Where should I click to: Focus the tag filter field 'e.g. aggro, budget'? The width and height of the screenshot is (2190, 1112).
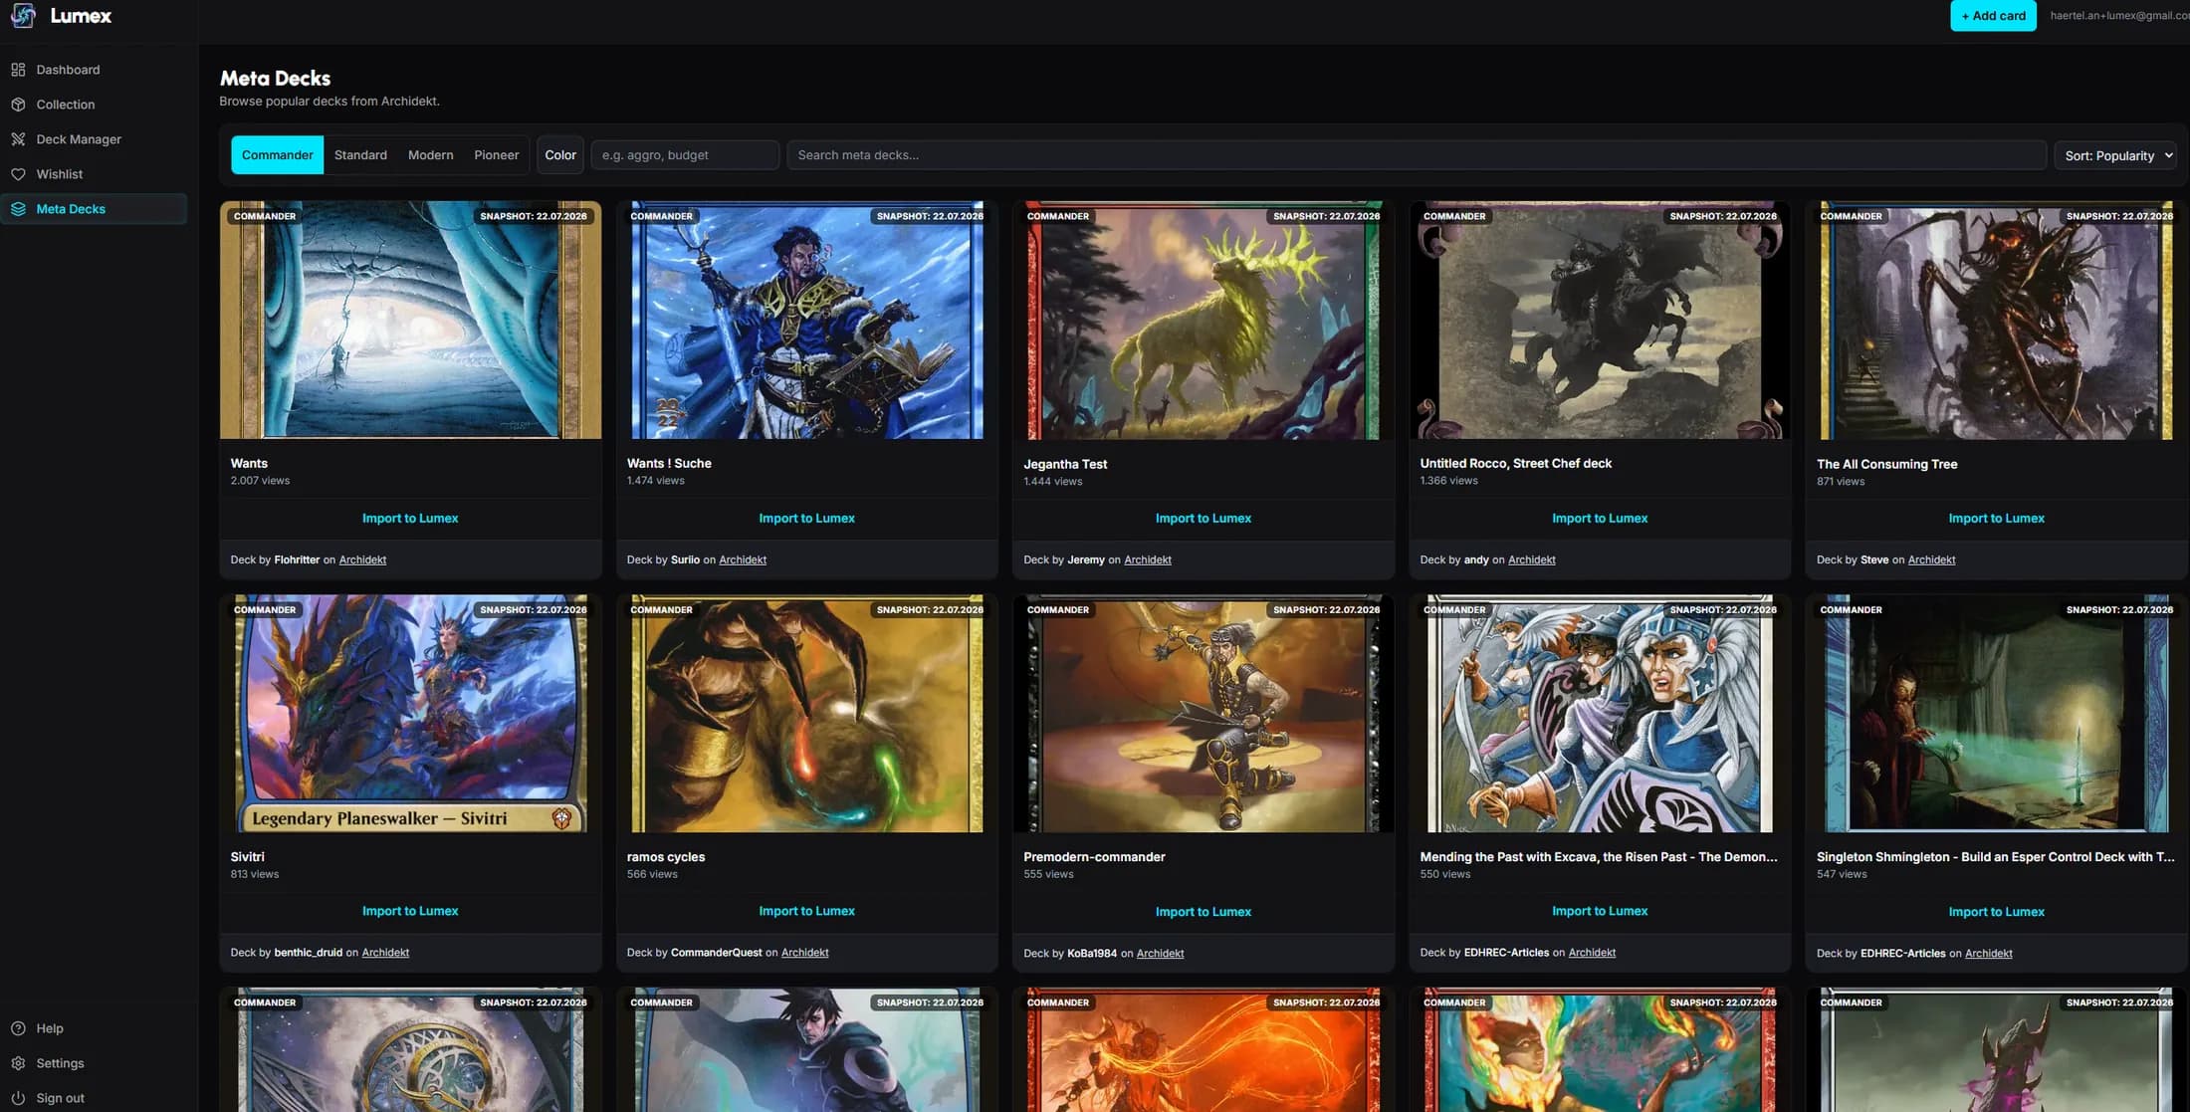685,155
